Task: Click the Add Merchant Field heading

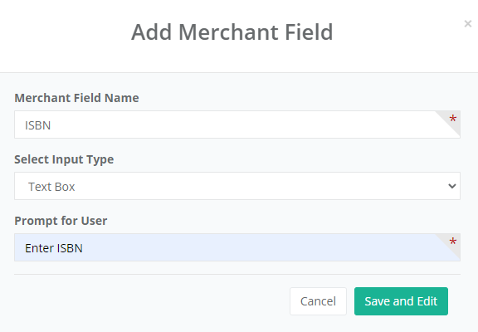Action: pos(232,32)
